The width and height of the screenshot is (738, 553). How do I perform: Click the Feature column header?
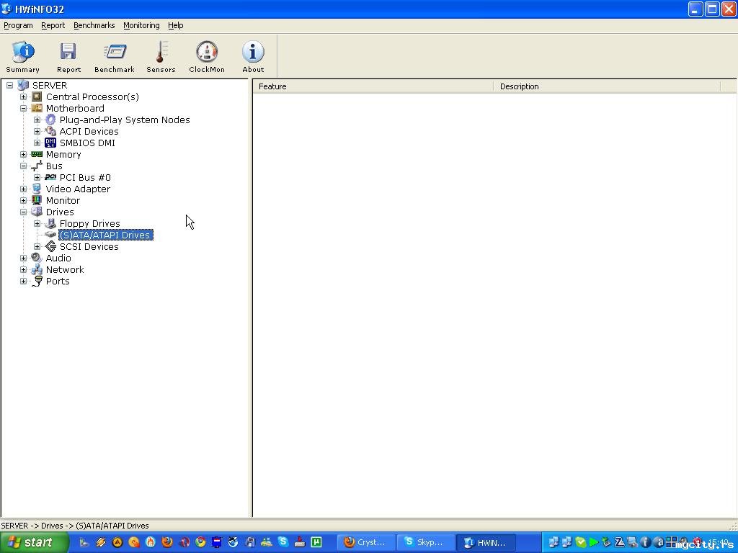pyautogui.click(x=373, y=86)
